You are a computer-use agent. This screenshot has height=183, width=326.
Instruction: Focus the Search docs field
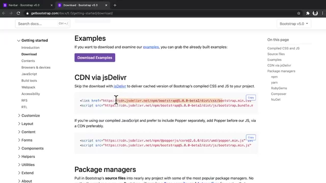point(43,24)
